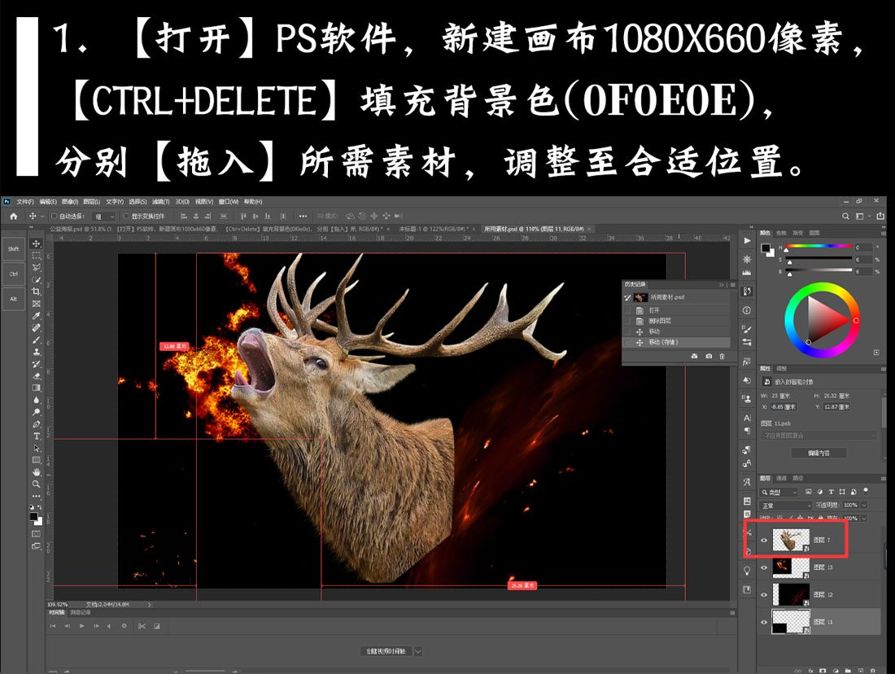Select the Crop tool
Screen dimensions: 895x674
(x=36, y=292)
